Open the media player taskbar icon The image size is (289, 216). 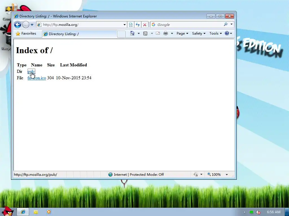pyautogui.click(x=49, y=212)
